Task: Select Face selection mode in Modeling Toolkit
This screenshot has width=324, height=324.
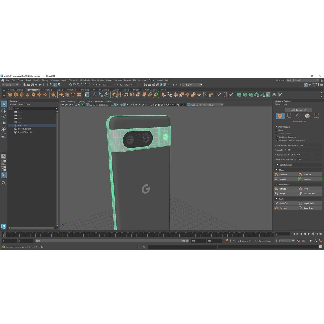Action: 307,116
